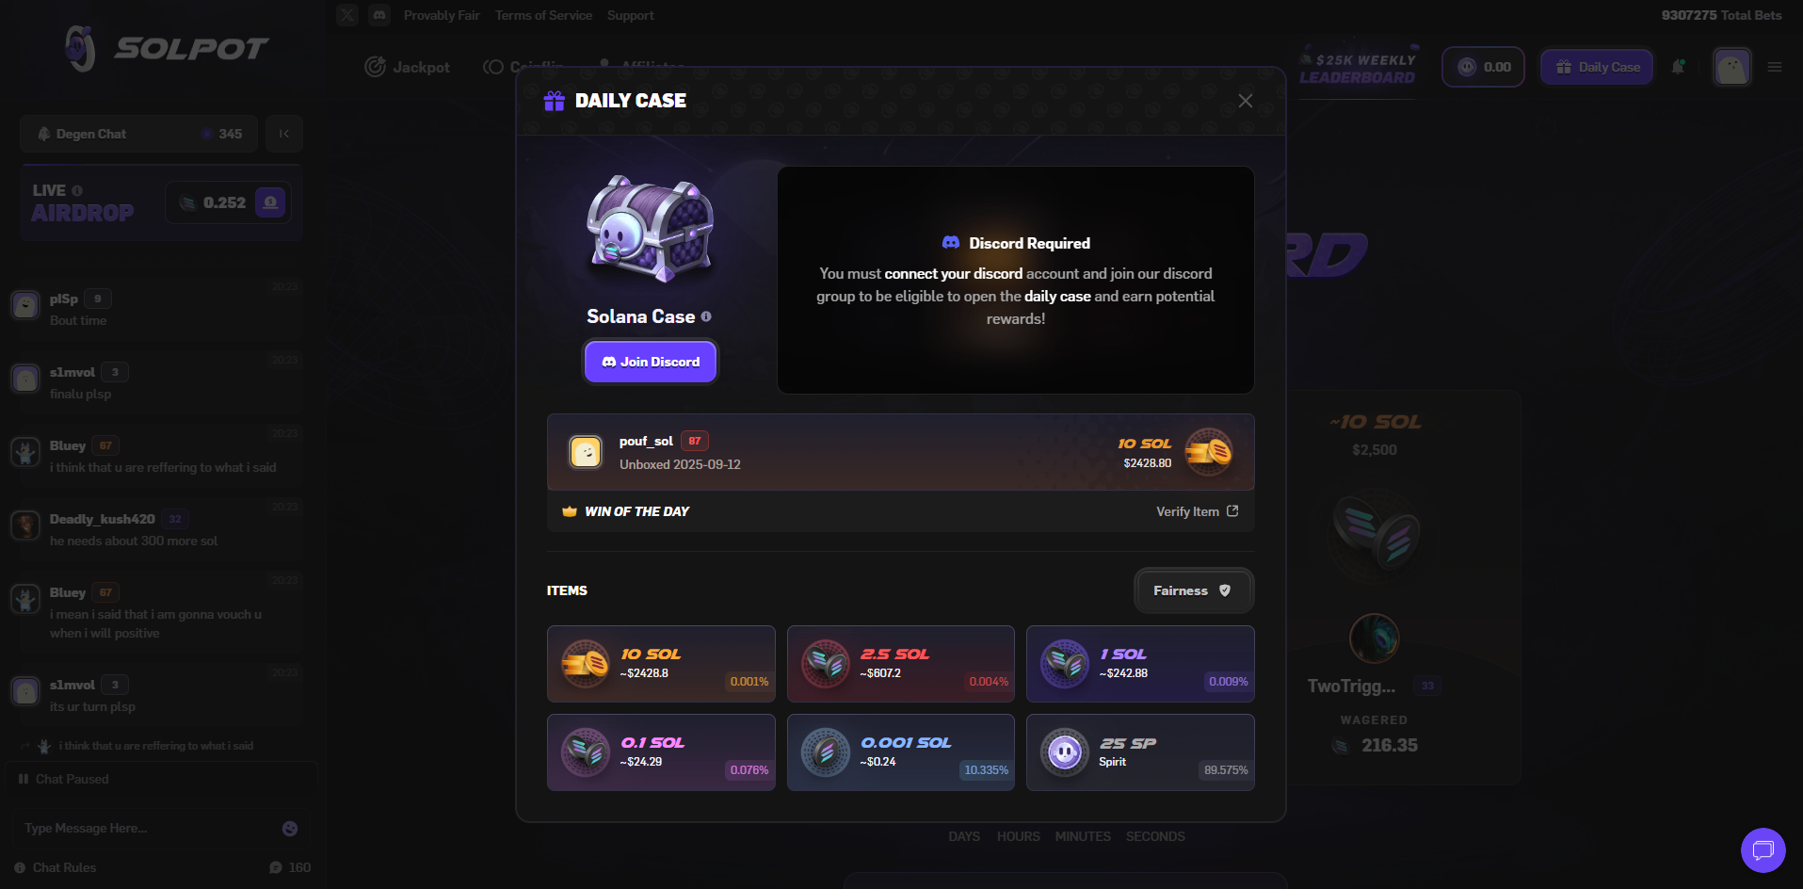Open the Degen Chat room selector
This screenshot has height=889, width=1803.
pos(138,134)
